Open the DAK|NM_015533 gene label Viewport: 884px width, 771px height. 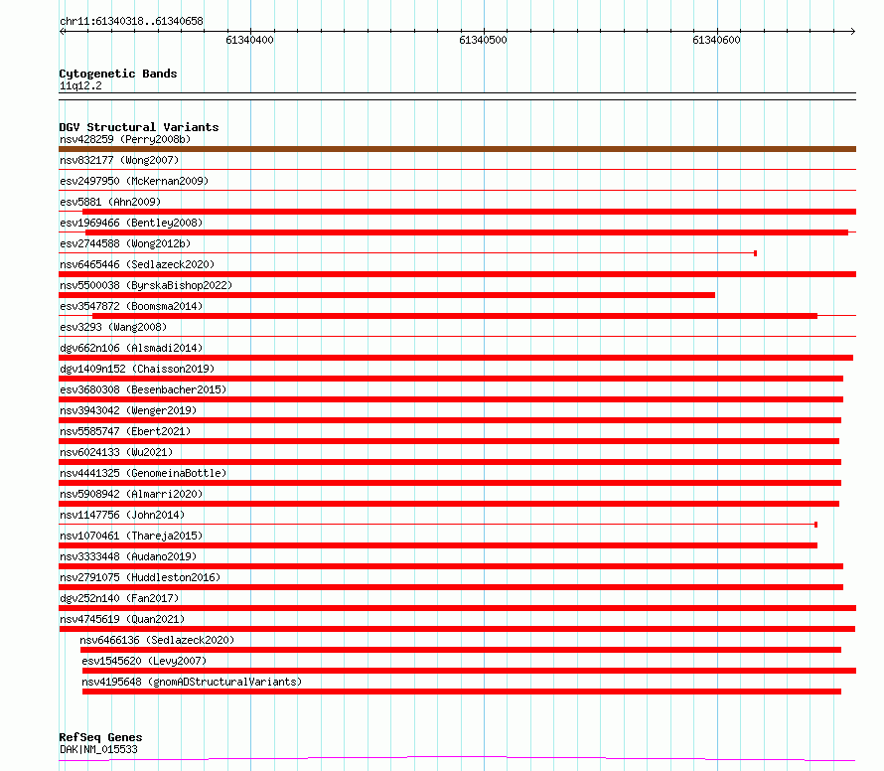click(x=98, y=749)
